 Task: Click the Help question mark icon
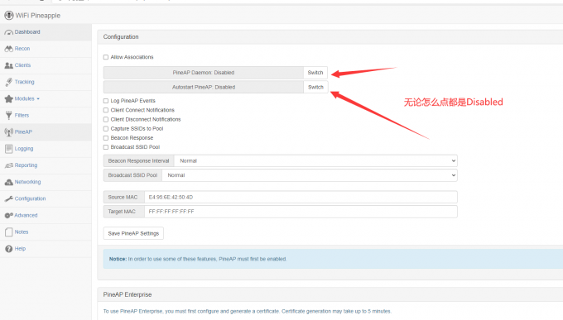tap(8, 249)
